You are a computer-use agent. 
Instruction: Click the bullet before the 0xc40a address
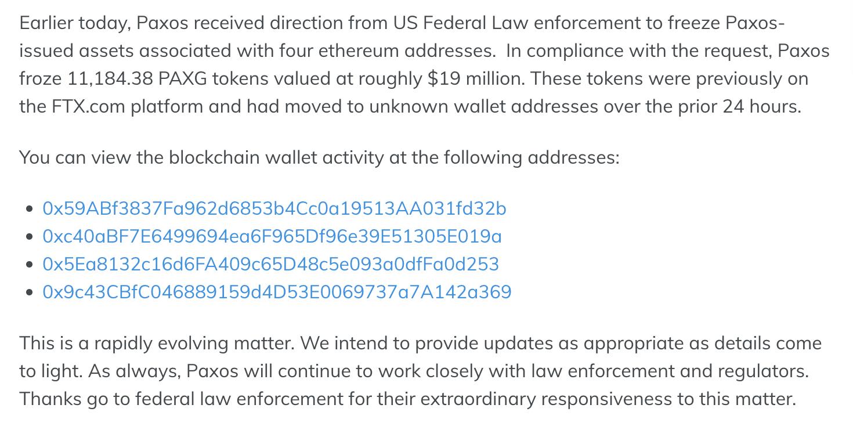30,237
